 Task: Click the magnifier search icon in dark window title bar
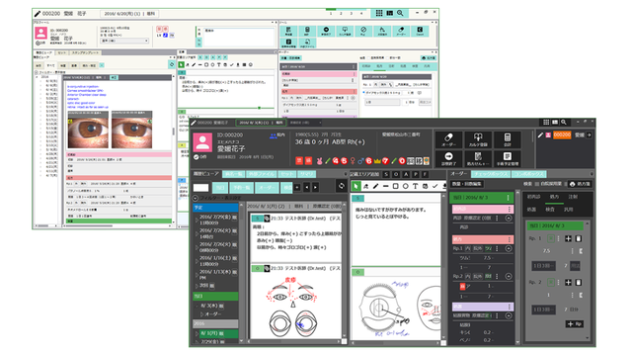[x=564, y=123]
